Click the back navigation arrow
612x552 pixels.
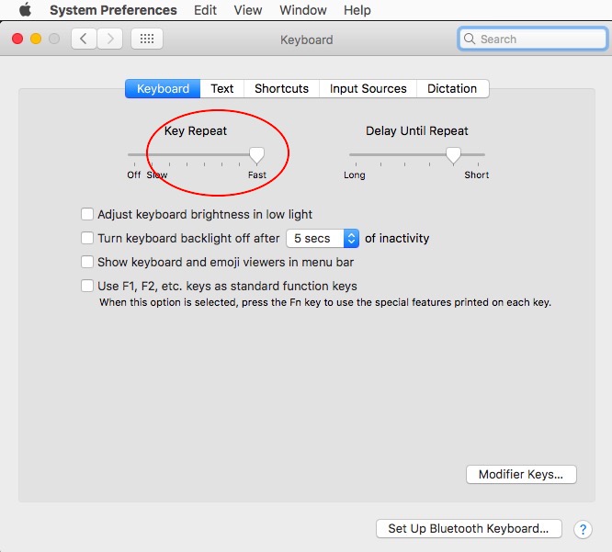85,39
